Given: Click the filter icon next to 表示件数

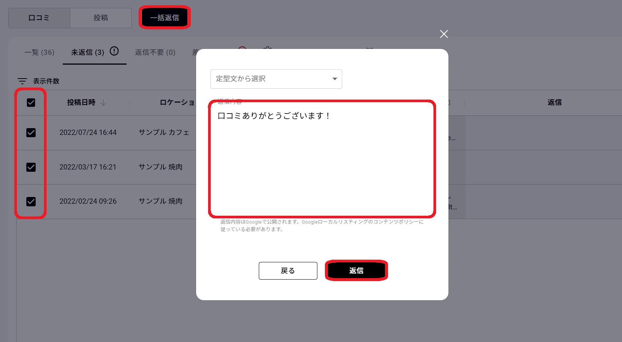Looking at the screenshot, I should tap(23, 81).
